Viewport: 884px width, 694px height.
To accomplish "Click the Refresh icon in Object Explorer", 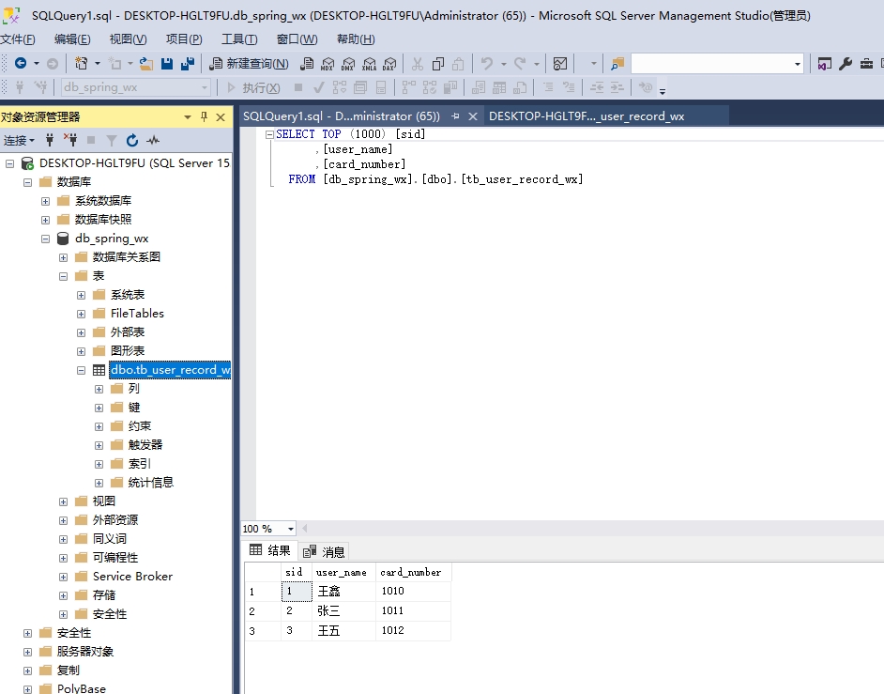I will click(132, 140).
